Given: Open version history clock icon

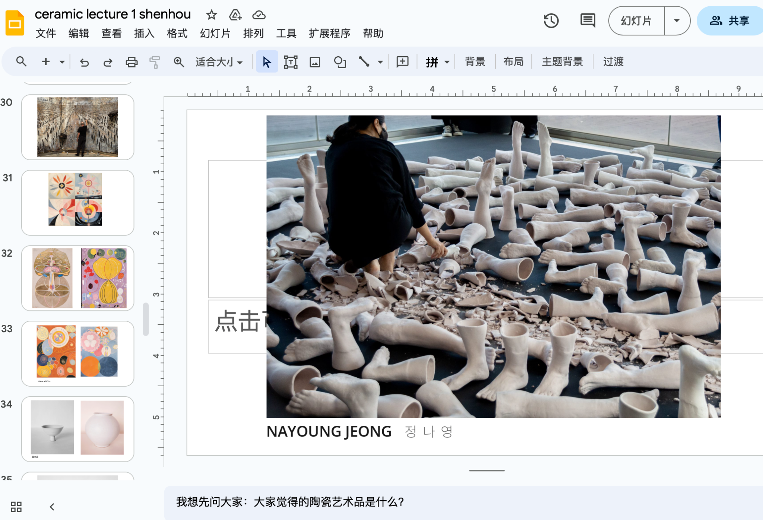Looking at the screenshot, I should 551,20.
